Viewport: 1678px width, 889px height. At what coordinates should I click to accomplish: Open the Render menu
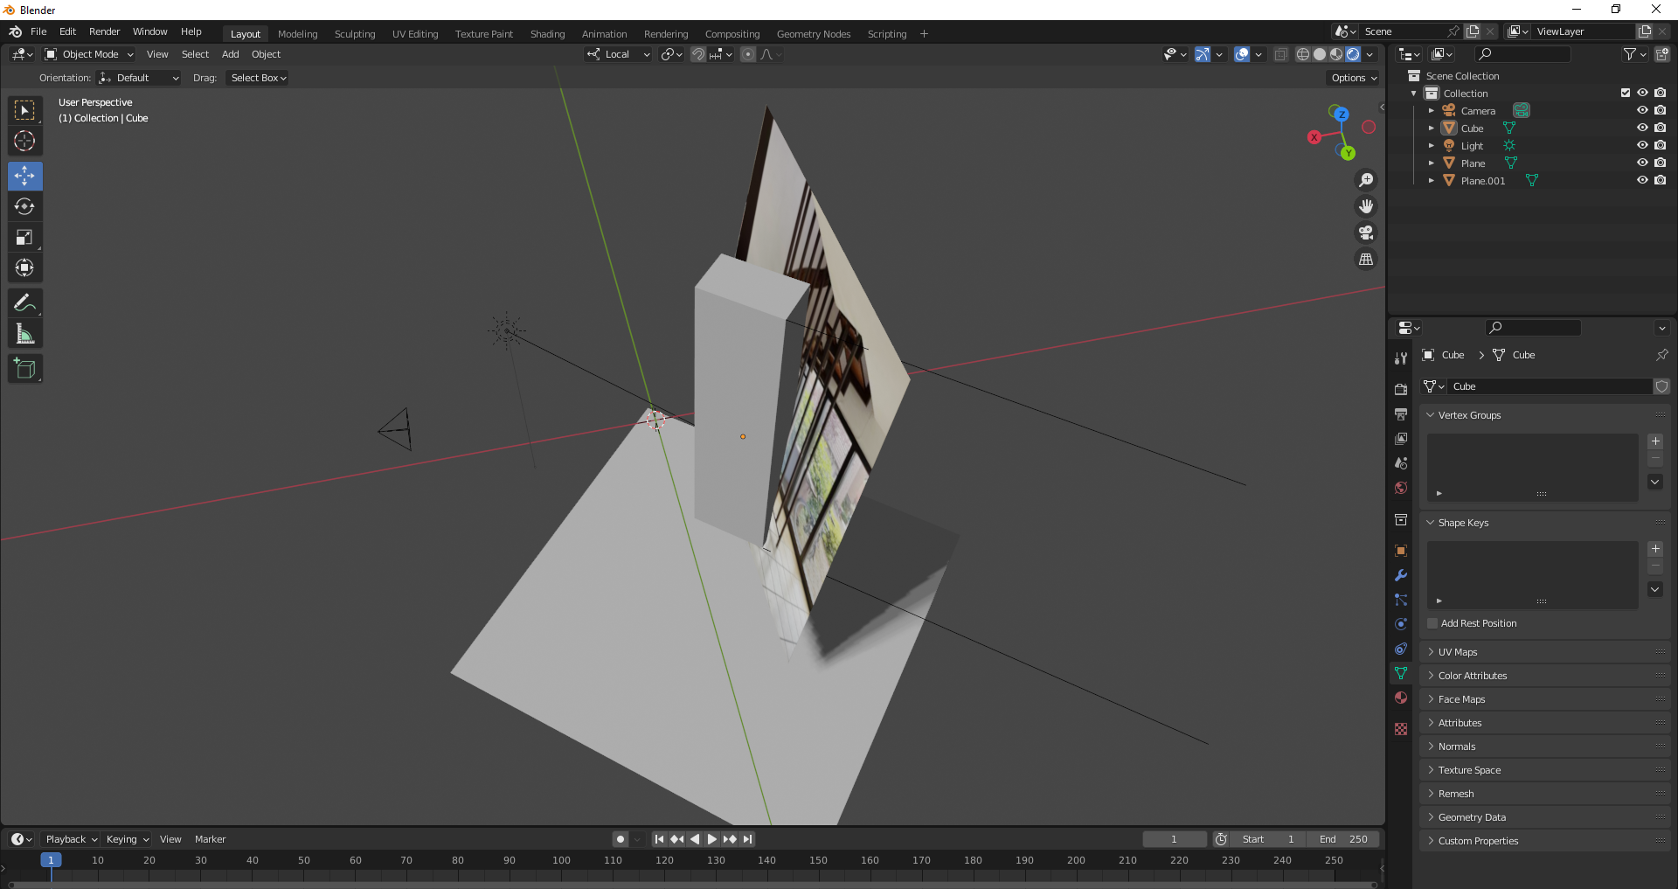(104, 31)
